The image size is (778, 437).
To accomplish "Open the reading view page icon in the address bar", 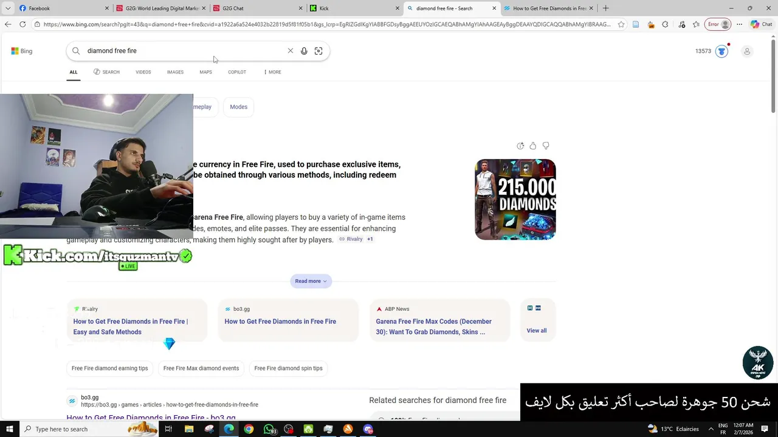I will coord(636,24).
